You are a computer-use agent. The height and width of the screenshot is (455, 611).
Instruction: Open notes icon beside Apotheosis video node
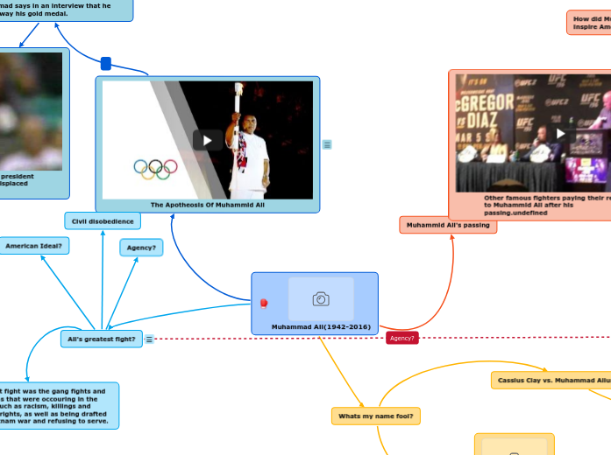(x=327, y=144)
